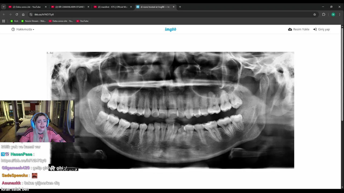Click Gilgamesh420 username in chat
This screenshot has height=193, width=344.
[x=16, y=168]
